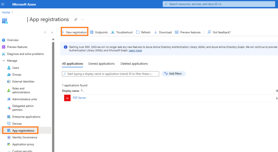Click the Troubleshoot label in toolbar
Image resolution: width=278 pixels, height=152 pixels.
(x=124, y=33)
